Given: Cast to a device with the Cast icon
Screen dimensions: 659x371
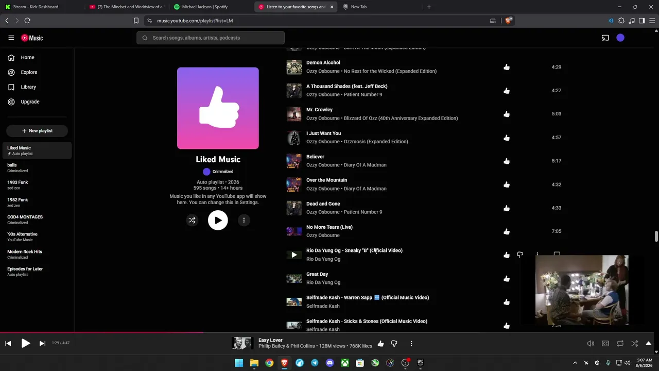Looking at the screenshot, I should 605,38.
